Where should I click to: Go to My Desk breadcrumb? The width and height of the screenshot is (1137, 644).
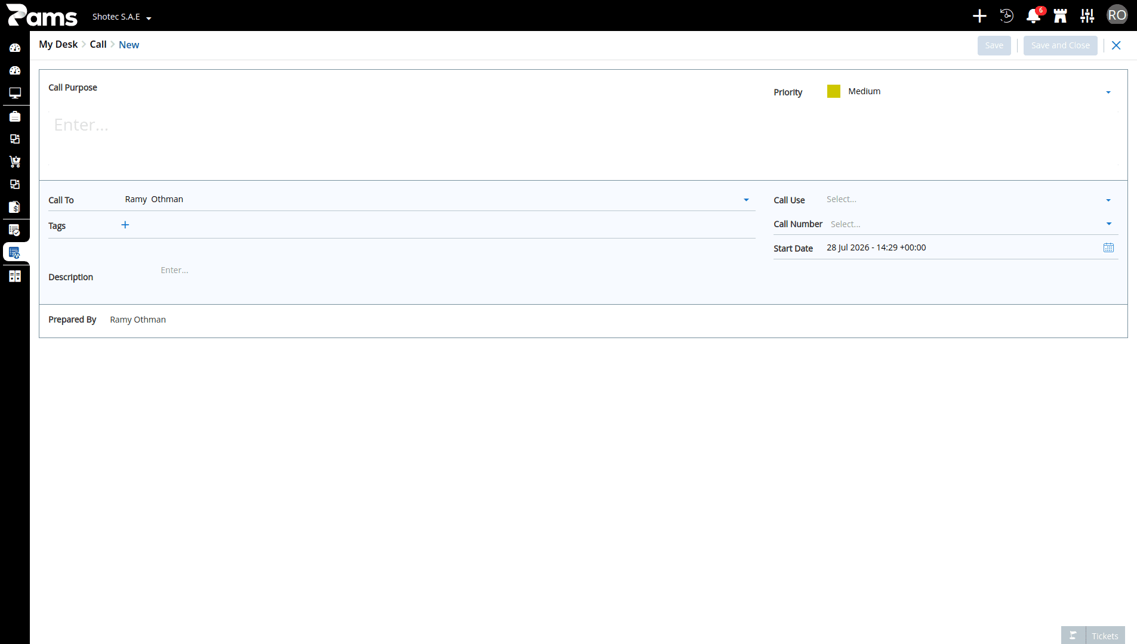tap(58, 45)
